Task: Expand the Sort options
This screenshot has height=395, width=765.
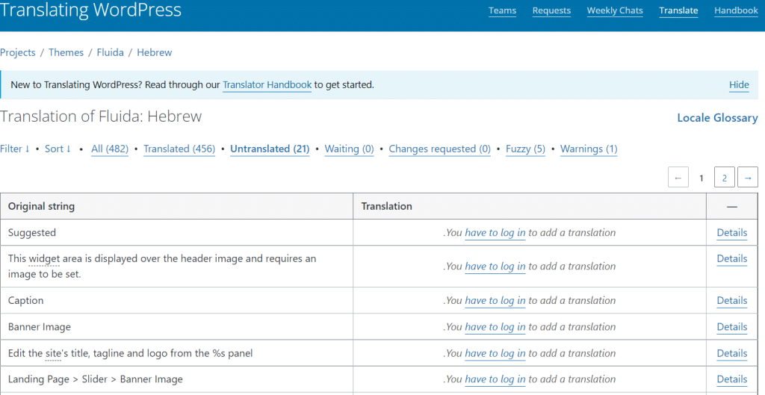Action: pyautogui.click(x=58, y=149)
